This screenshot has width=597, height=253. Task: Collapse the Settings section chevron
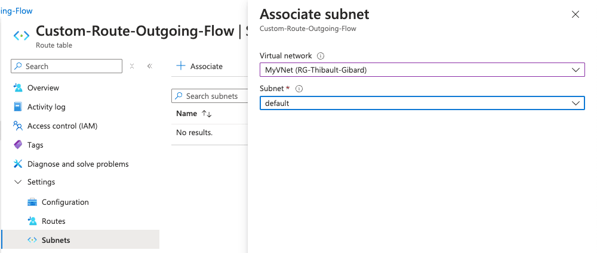coord(18,182)
